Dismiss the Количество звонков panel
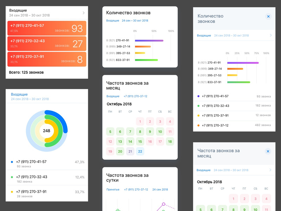 (x=268, y=17)
